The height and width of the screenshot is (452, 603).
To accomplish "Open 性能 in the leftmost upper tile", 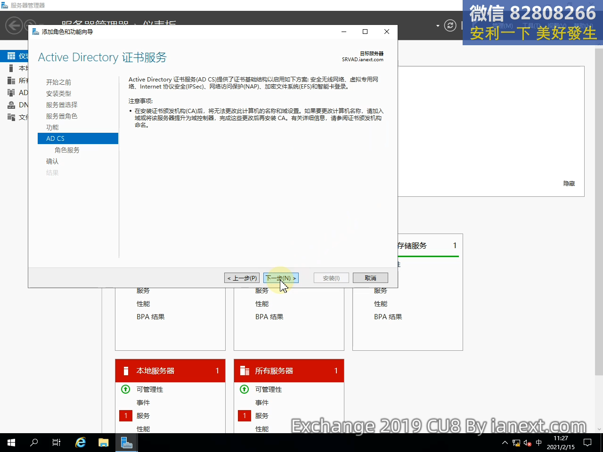I will (143, 304).
